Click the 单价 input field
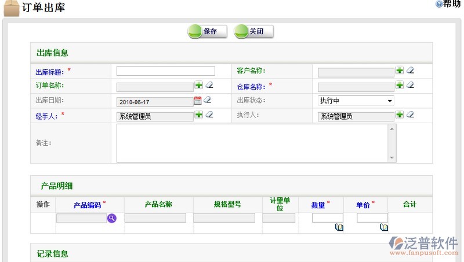 click(x=372, y=217)
